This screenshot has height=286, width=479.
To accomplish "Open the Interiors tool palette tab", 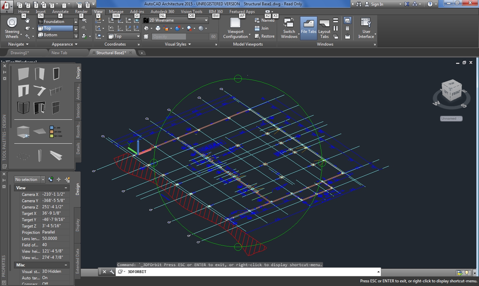I will click(78, 110).
